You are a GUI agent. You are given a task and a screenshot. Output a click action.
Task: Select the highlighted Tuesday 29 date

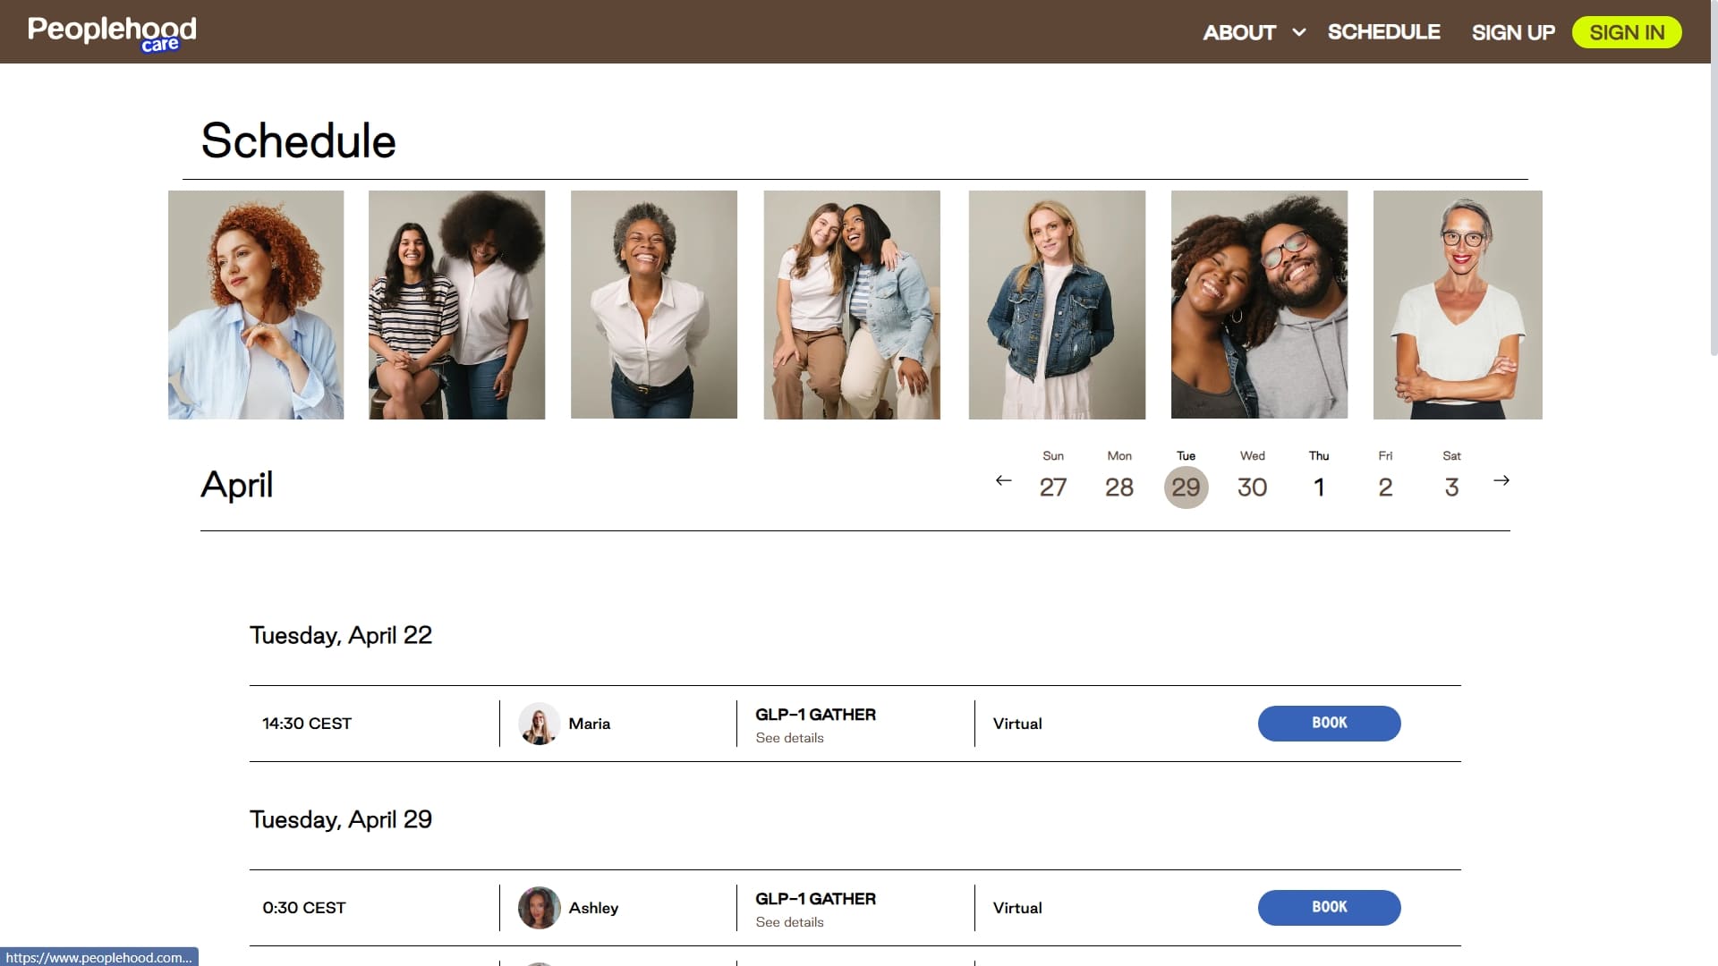pyautogui.click(x=1186, y=487)
